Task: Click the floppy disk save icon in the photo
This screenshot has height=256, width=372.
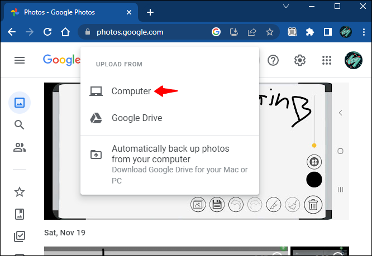Action: point(217,205)
